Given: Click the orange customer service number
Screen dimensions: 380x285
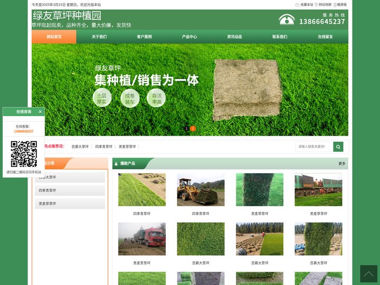Looking at the screenshot, I should [24, 131].
